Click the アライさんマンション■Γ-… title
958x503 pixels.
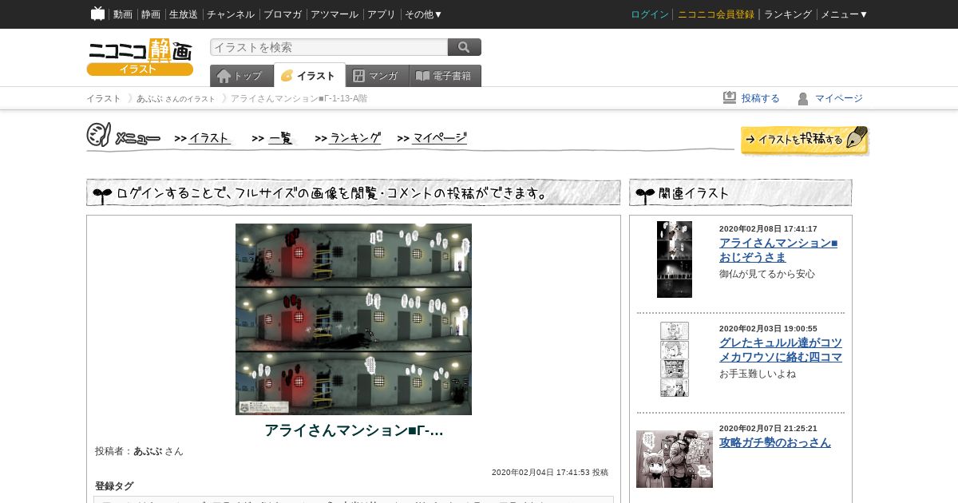pyautogui.click(x=354, y=430)
